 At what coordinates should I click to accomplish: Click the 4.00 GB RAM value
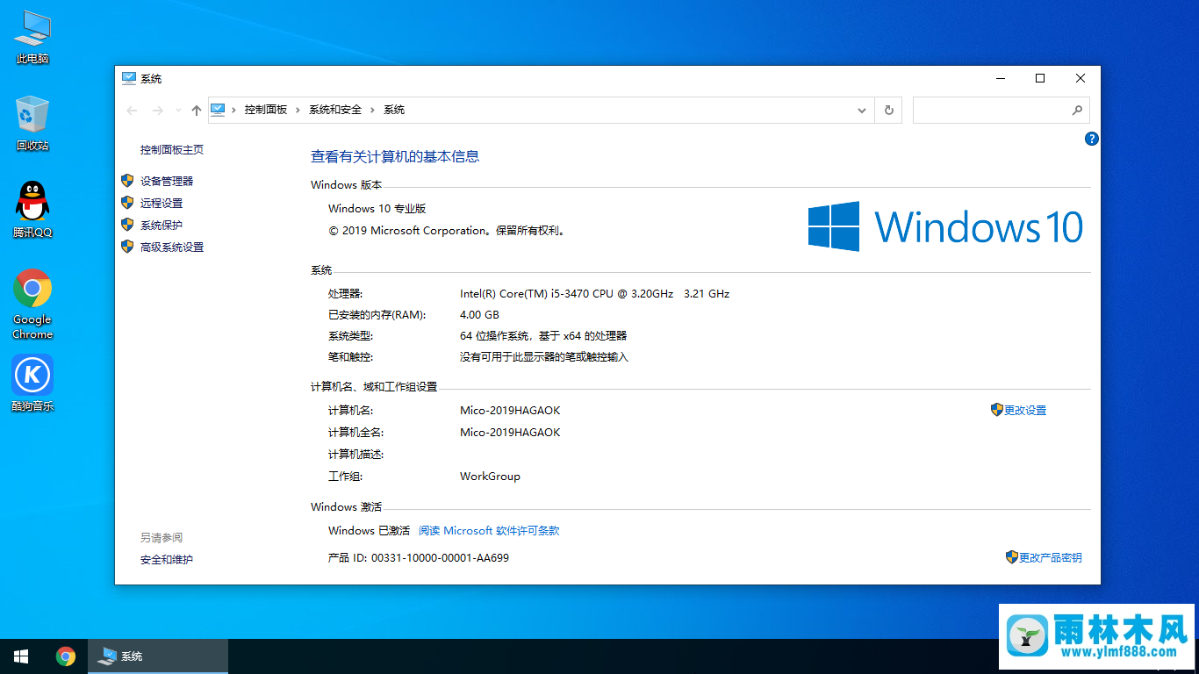[479, 314]
